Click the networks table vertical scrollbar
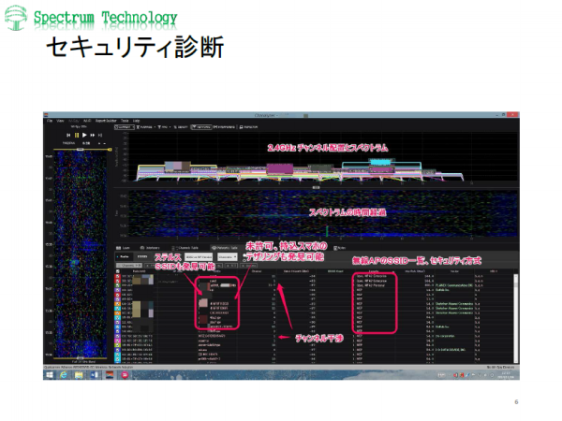 (x=516, y=318)
